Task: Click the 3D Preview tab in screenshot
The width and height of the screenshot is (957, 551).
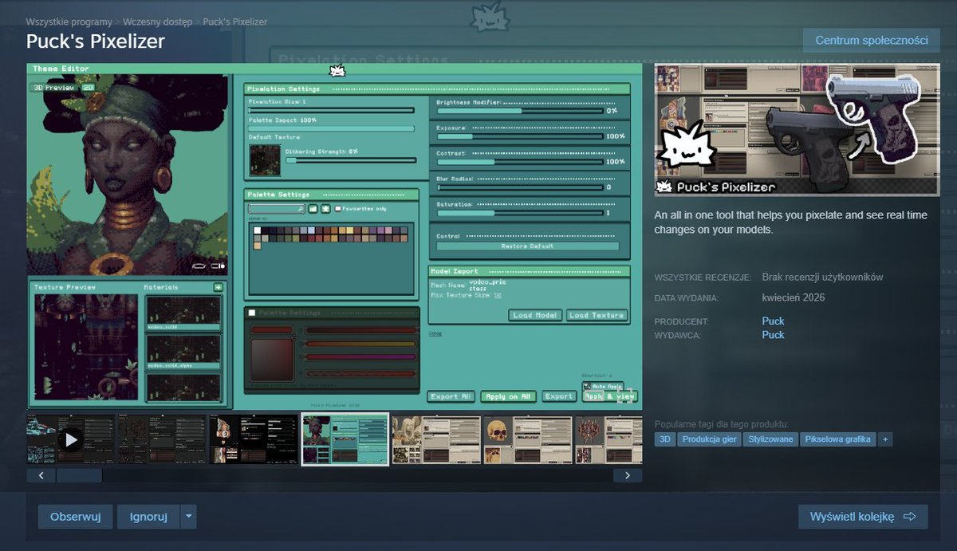Action: (55, 88)
